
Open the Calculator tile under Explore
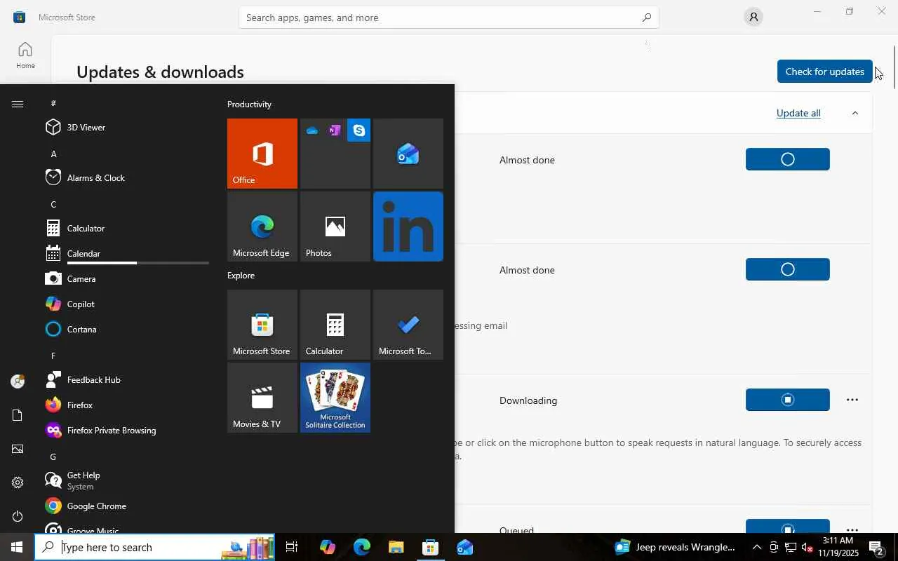[x=335, y=325]
